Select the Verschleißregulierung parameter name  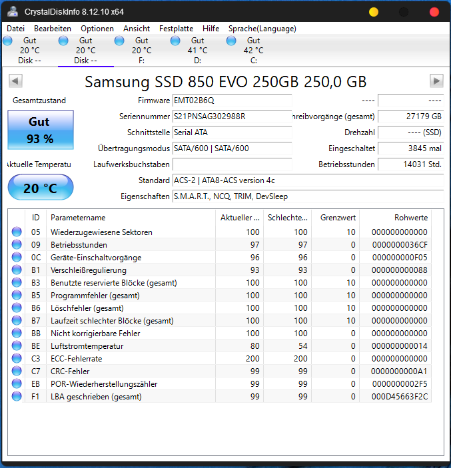pyautogui.click(x=89, y=270)
